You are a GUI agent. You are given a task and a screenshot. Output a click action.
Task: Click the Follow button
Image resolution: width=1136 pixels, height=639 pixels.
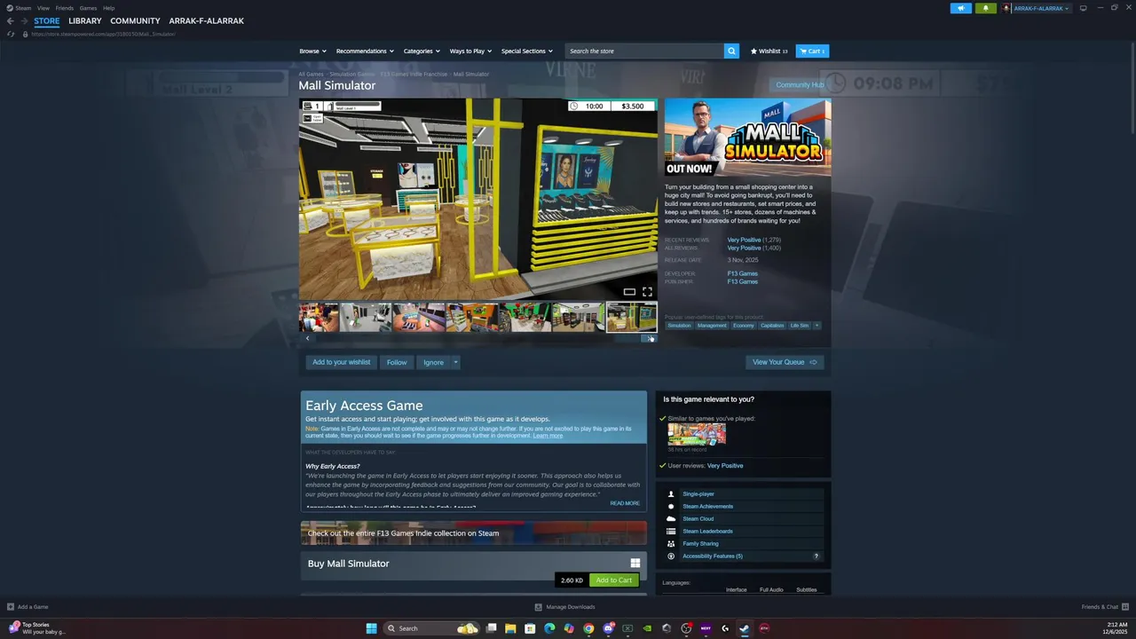point(397,362)
